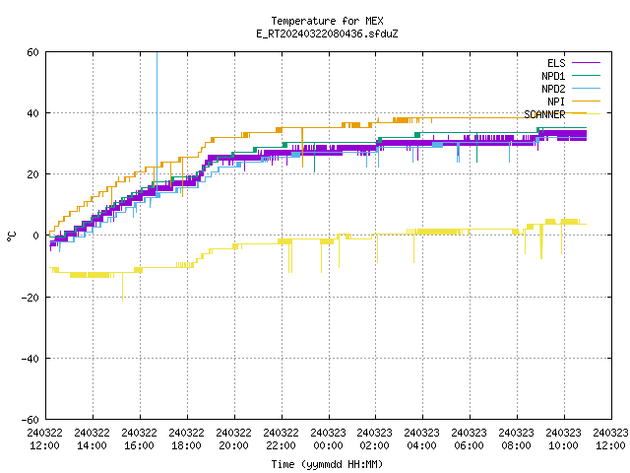Click the 240322 14:00 x-axis tick label

tap(92, 439)
